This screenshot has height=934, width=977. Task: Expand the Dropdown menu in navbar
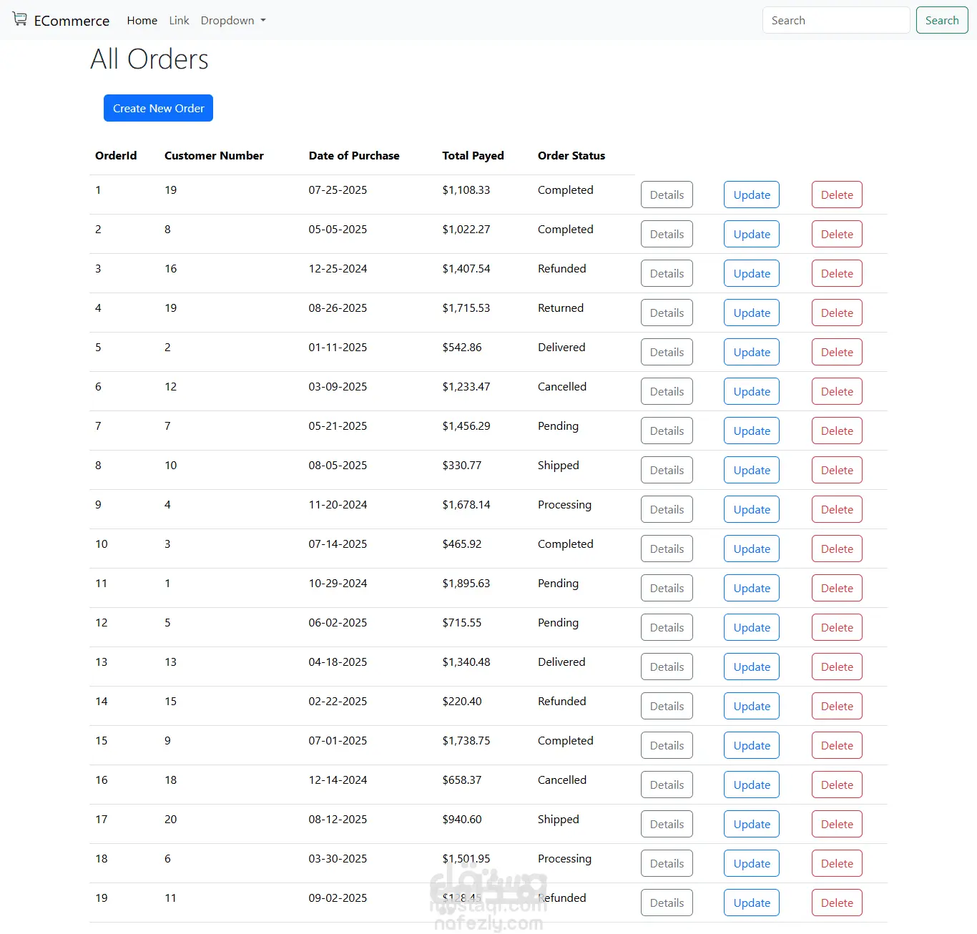pyautogui.click(x=233, y=21)
